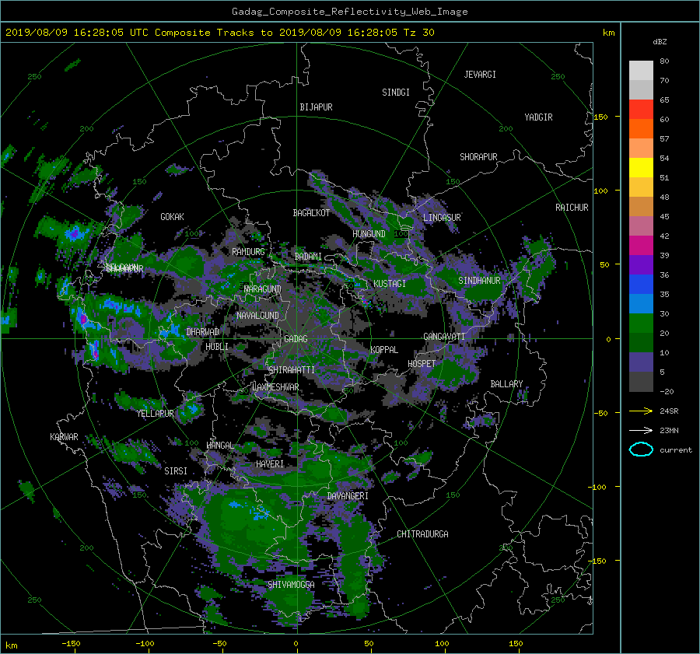The height and width of the screenshot is (654, 700).
Task: Click the GOKAK city label
Action: tap(173, 216)
